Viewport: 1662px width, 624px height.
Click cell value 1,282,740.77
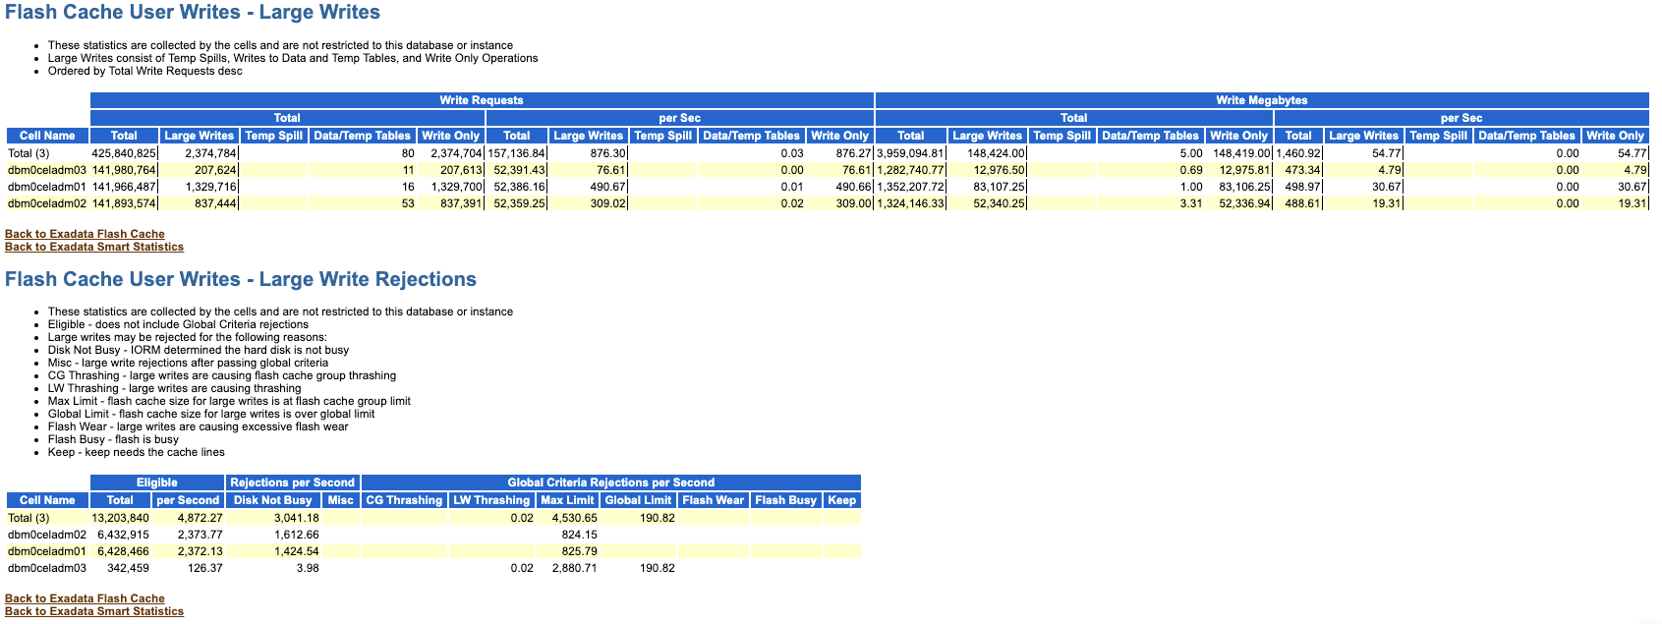tap(910, 170)
